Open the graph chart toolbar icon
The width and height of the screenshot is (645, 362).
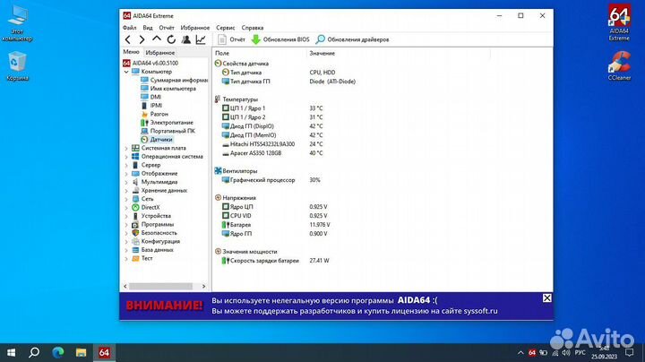(201, 39)
